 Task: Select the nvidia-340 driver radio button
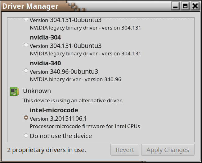click(x=26, y=71)
